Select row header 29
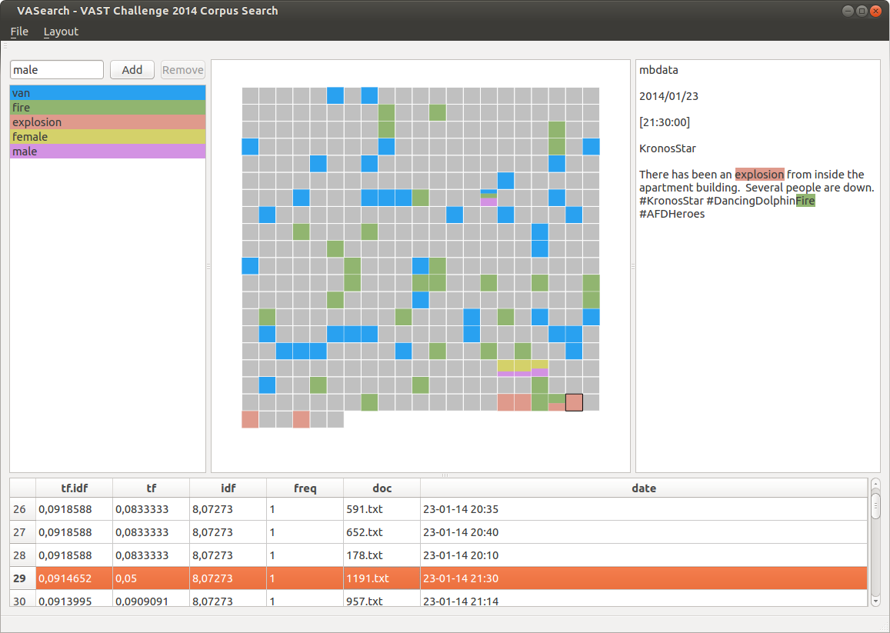The height and width of the screenshot is (633, 890). pyautogui.click(x=23, y=578)
